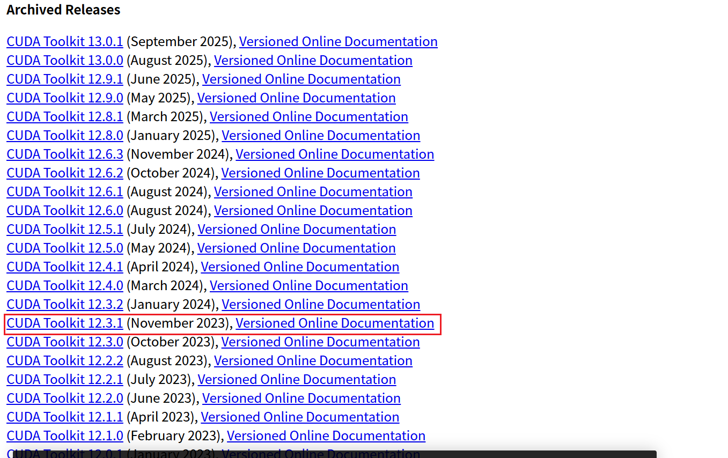Click the "Archived Releases" heading
The width and height of the screenshot is (728, 458).
tap(63, 10)
